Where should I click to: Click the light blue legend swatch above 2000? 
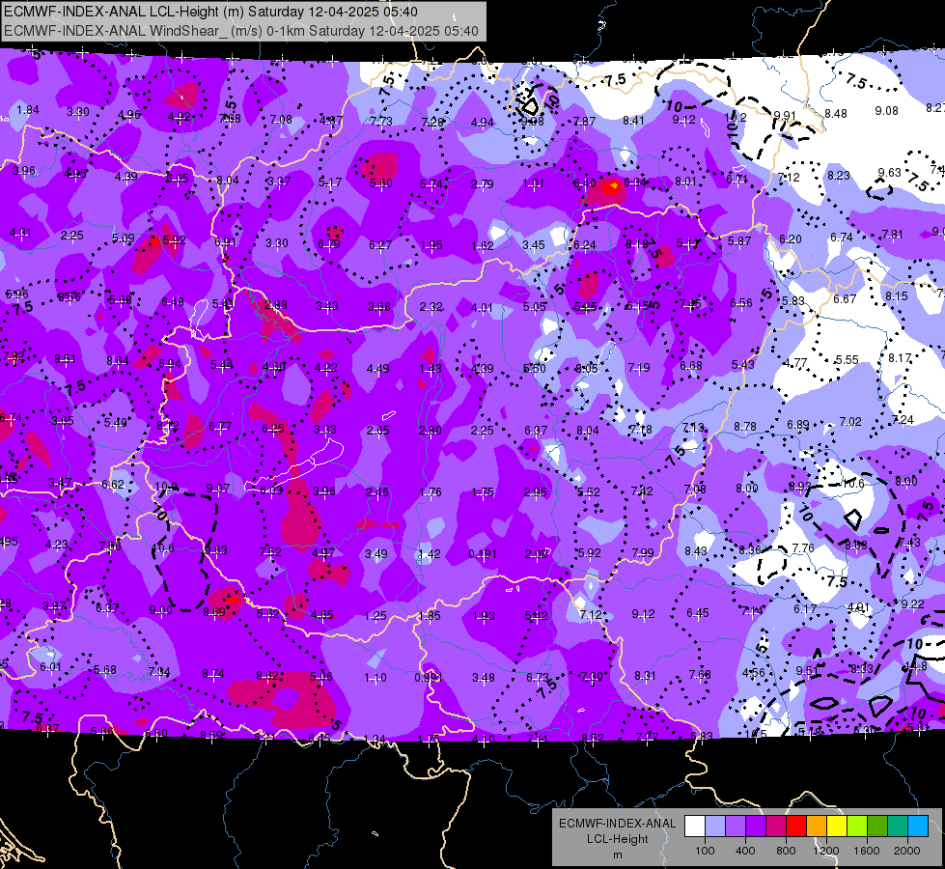pyautogui.click(x=918, y=827)
